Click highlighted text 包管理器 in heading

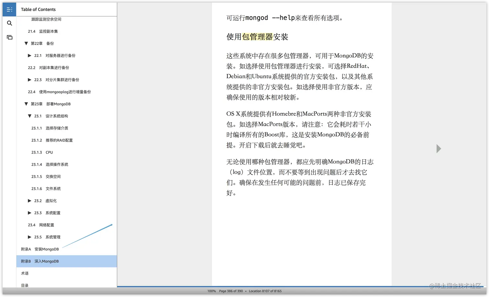257,37
